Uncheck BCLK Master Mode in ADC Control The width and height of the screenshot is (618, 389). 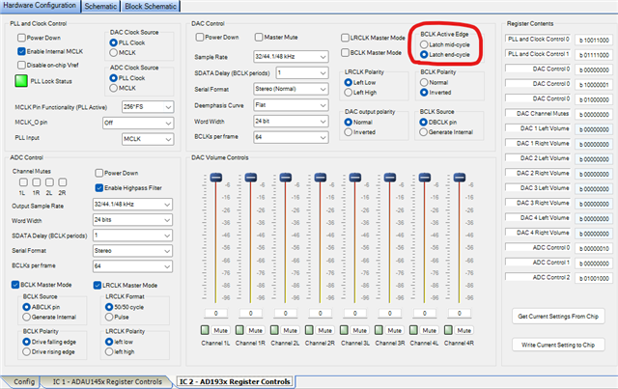click(x=15, y=285)
